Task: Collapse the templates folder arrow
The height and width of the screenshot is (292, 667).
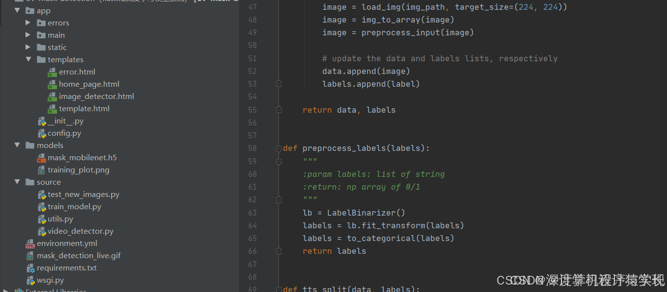Action: [28, 59]
